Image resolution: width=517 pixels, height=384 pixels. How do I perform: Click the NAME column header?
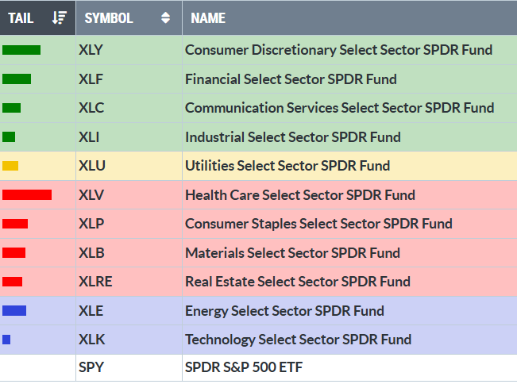pos(209,17)
